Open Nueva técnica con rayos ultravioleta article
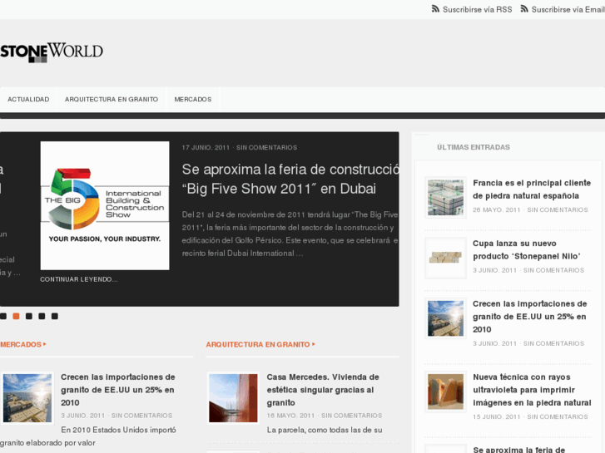Viewport: 605px width, 453px height. 532,390
